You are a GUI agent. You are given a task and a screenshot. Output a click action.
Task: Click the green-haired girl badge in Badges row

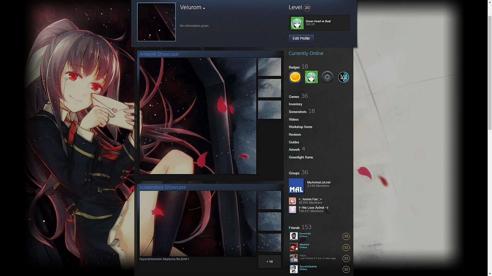coord(311,77)
